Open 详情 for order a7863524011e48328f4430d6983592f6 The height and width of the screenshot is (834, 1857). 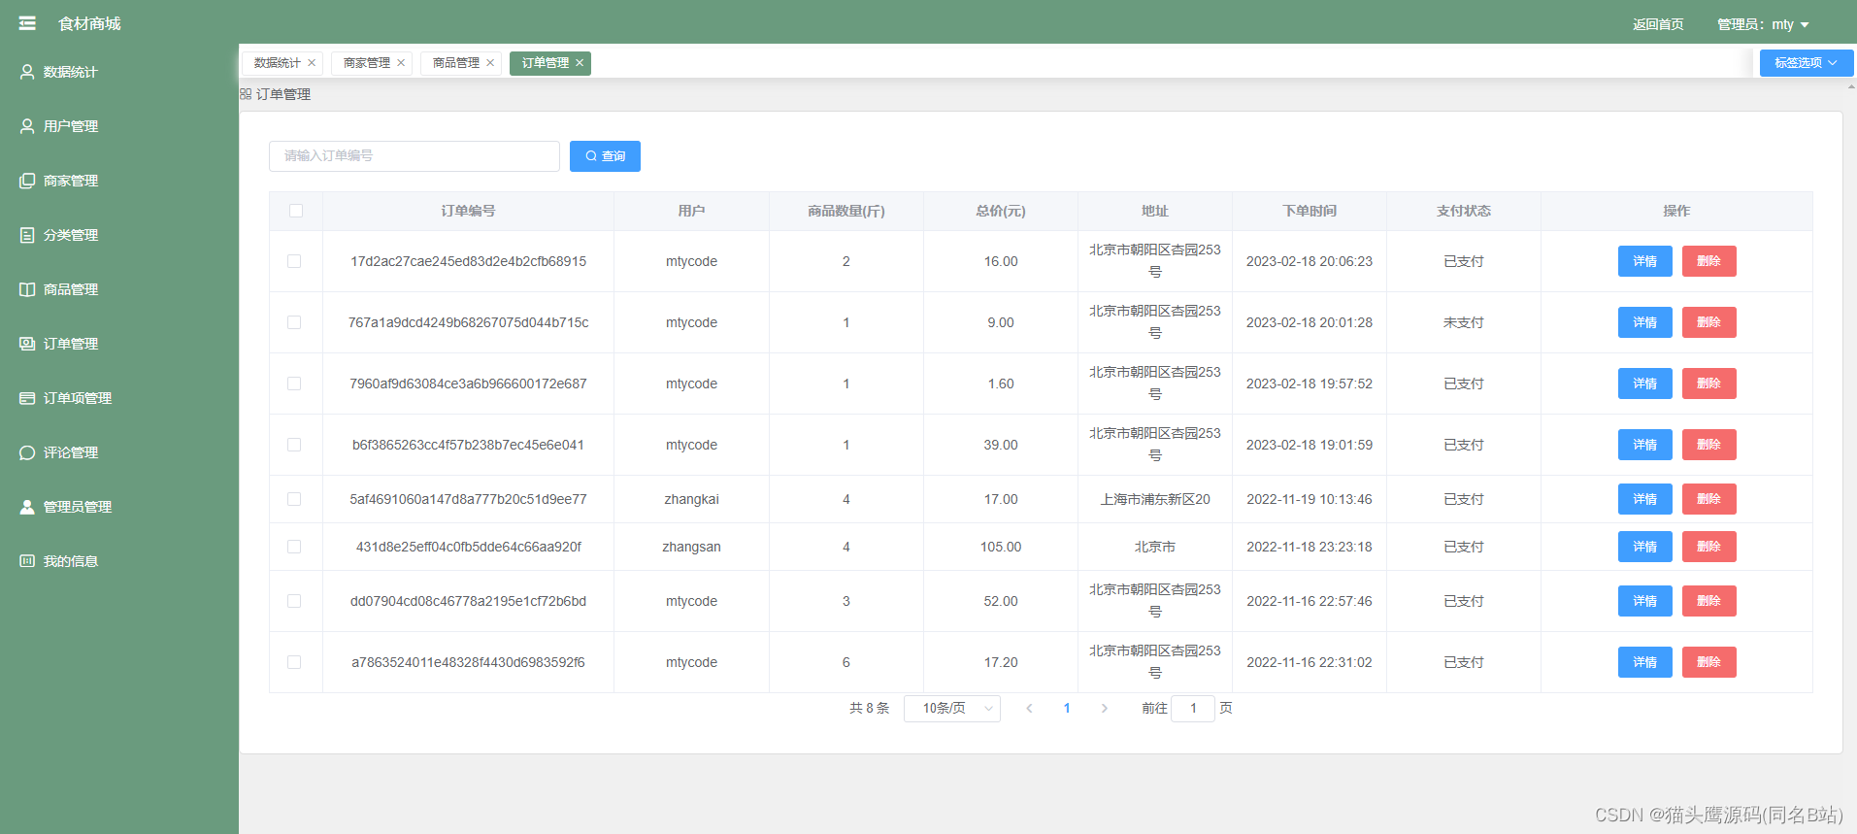coord(1644,662)
